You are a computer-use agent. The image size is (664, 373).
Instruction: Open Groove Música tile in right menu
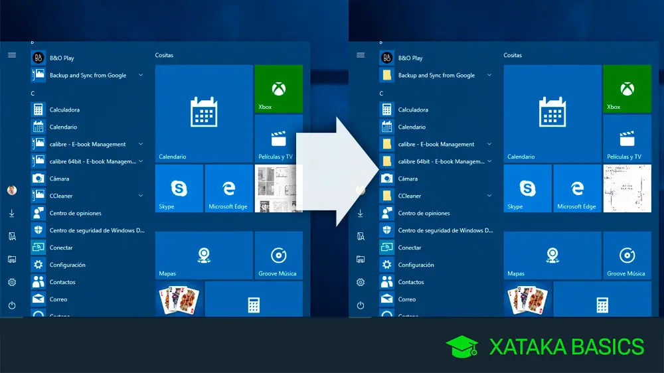coord(627,256)
